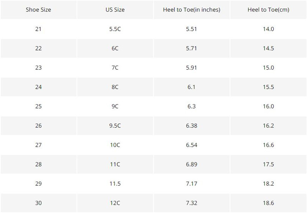Click the 8C US size cell

click(115, 87)
